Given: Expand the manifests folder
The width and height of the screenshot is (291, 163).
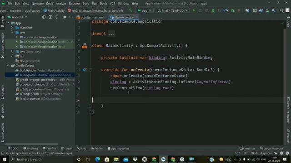Looking at the screenshot, I should pos(12,28).
